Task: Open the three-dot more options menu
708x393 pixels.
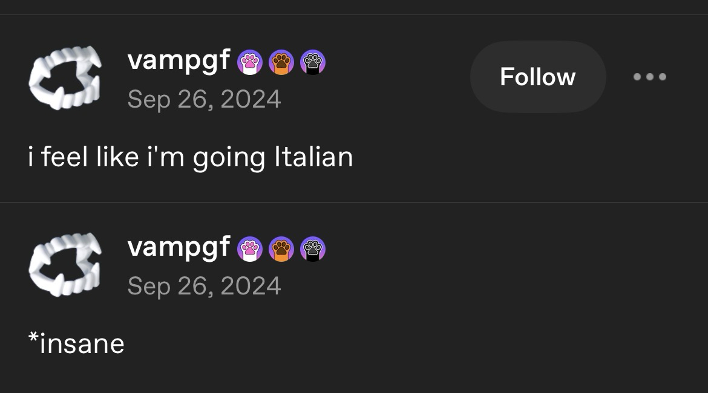Action: click(x=650, y=77)
